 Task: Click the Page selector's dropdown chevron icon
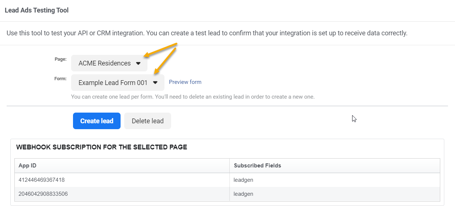(139, 63)
